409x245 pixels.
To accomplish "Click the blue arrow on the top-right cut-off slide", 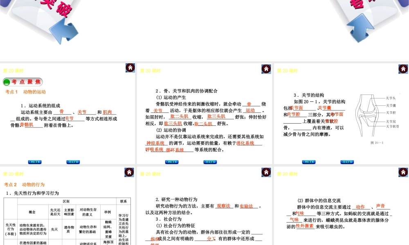I will pyautogui.click(x=360, y=29).
